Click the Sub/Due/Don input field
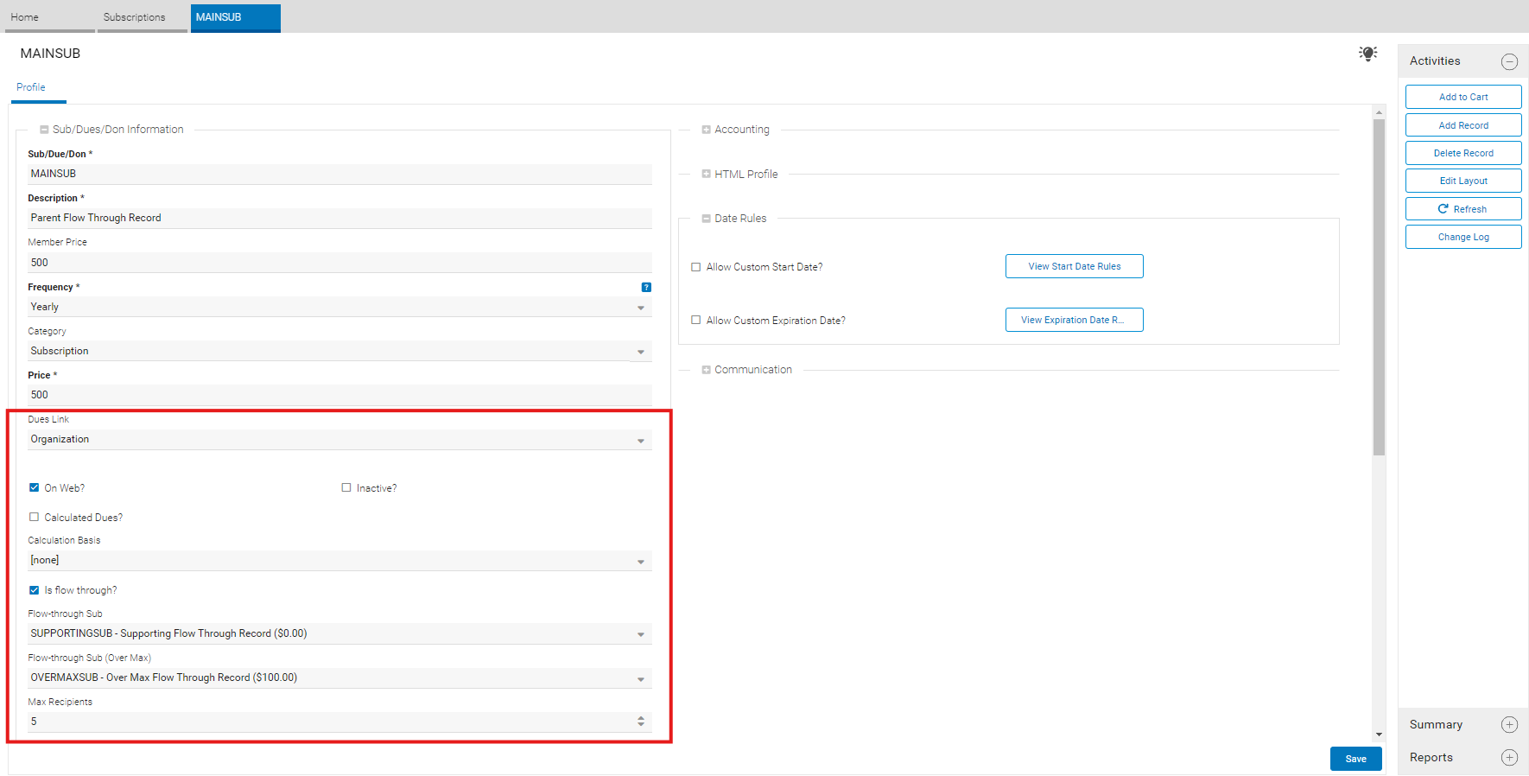1529x776 pixels. [x=339, y=175]
